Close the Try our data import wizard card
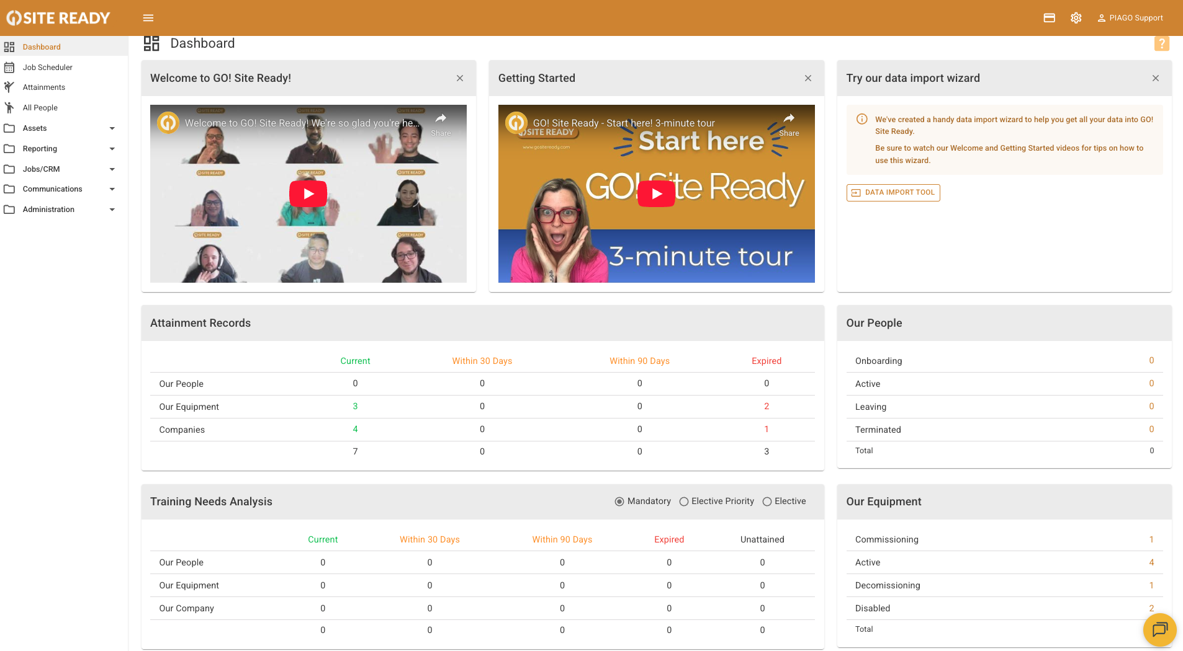The image size is (1183, 651). (x=1155, y=78)
